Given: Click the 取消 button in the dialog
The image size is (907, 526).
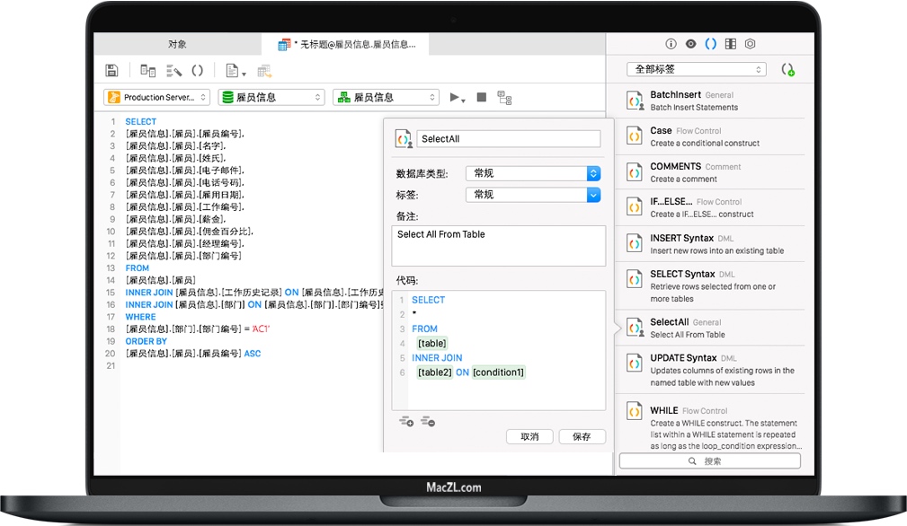Looking at the screenshot, I should (530, 437).
